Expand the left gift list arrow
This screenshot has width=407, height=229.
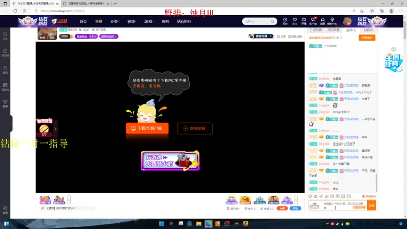[69, 199]
